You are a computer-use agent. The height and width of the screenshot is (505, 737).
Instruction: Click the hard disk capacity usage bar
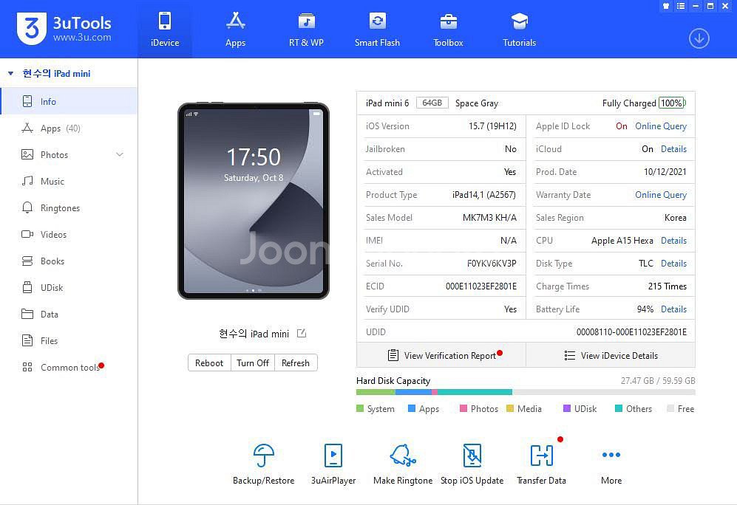(x=526, y=392)
